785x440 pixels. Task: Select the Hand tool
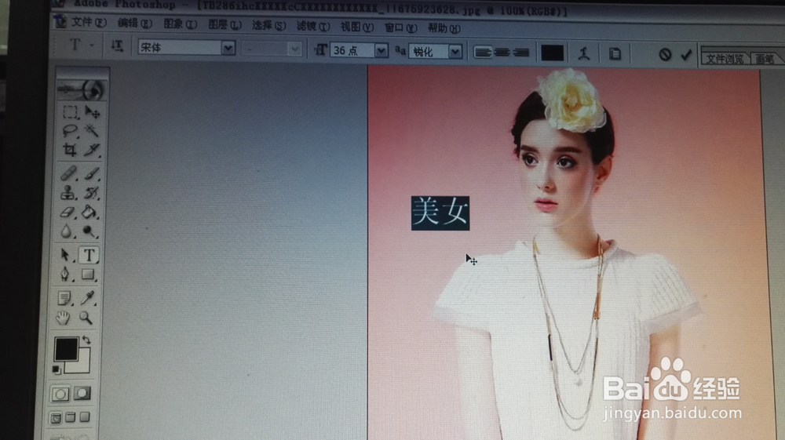click(63, 318)
